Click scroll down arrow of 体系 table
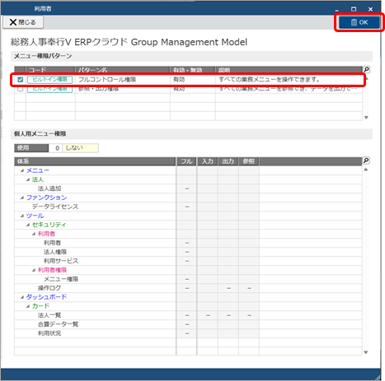Image resolution: width=385 pixels, height=381 pixels. click(366, 352)
